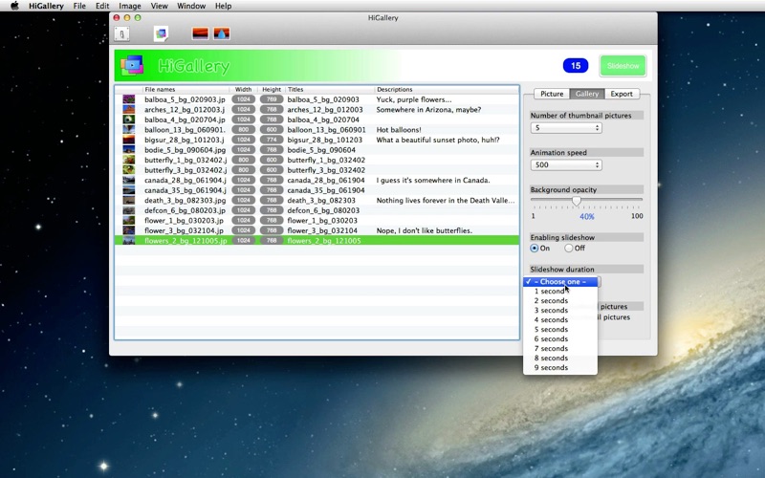Choose '4 seconds' slideshow duration
Viewport: 765px width, 478px height.
click(560, 320)
